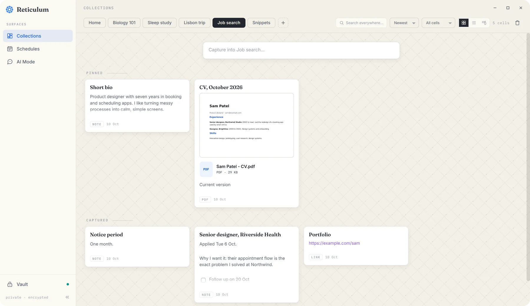This screenshot has width=530, height=306.
Task: Tick the 'Follow up on 20 Oct' checkbox
Action: [x=203, y=280]
